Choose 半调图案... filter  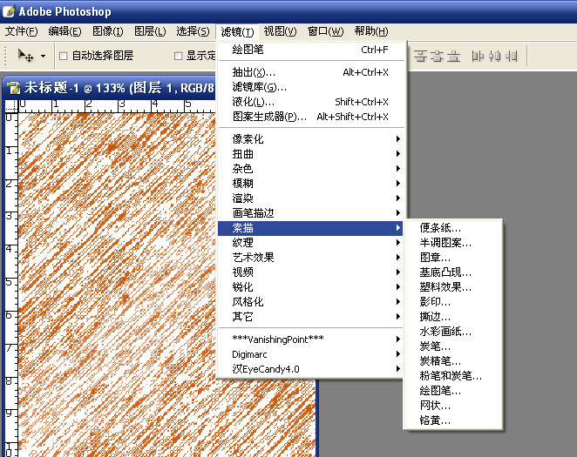click(x=453, y=243)
